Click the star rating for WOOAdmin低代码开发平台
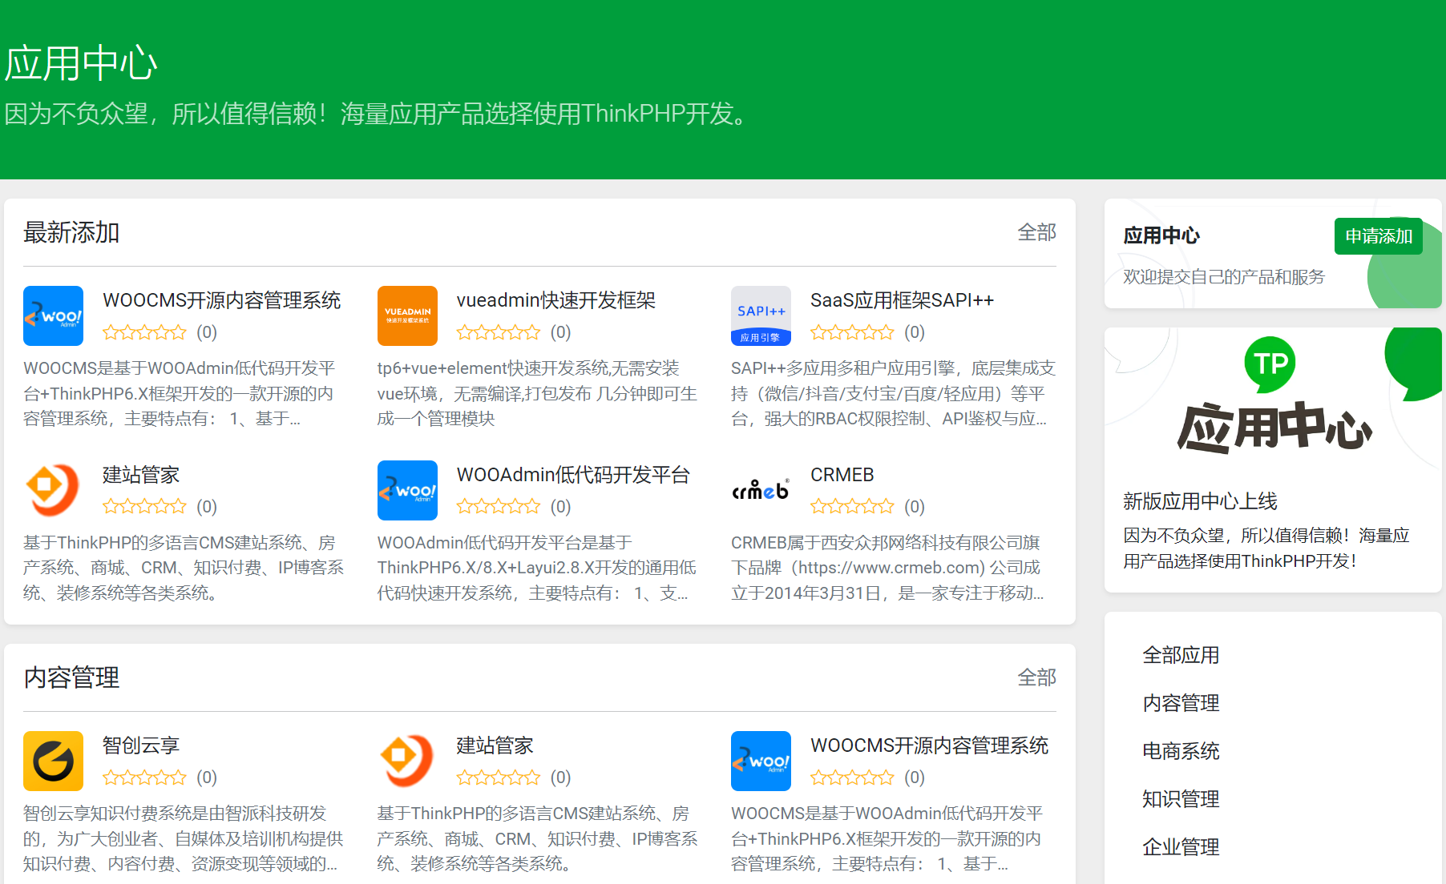This screenshot has width=1446, height=884. [x=499, y=507]
